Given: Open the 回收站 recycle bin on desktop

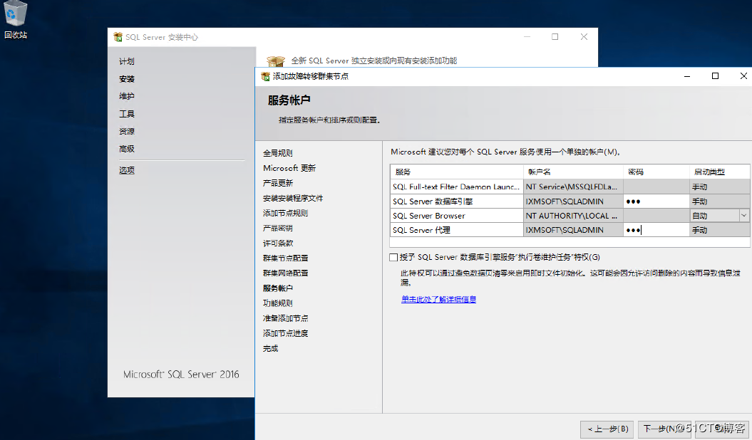Looking at the screenshot, I should [15, 14].
